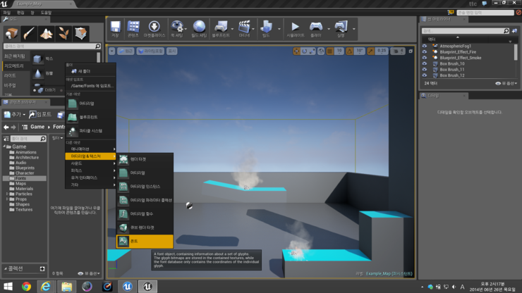Click the Perspective viewport button
The height and width of the screenshot is (293, 522).
[126, 51]
